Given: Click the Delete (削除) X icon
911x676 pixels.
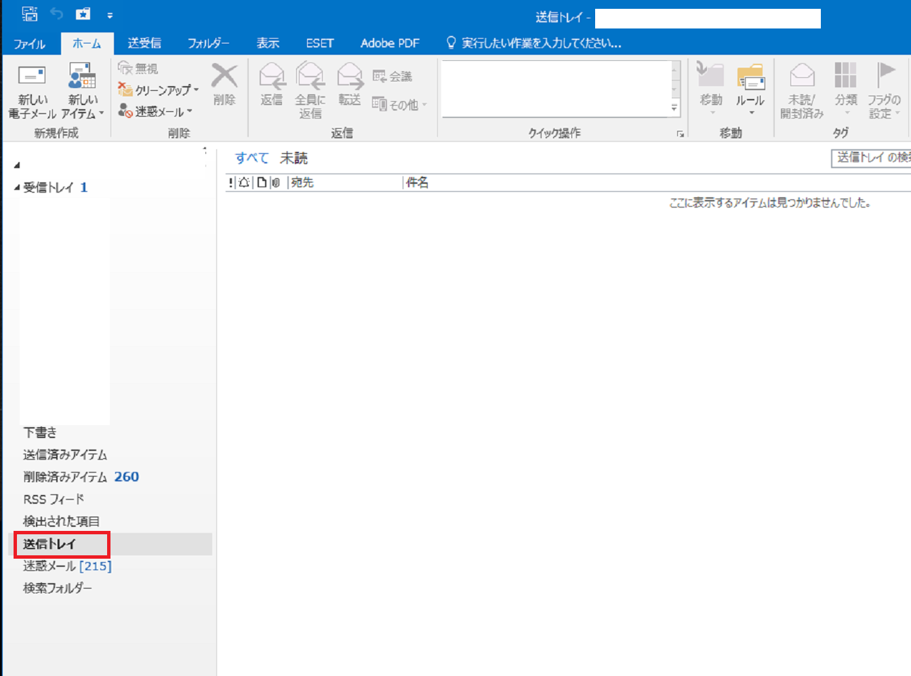Looking at the screenshot, I should (x=224, y=77).
